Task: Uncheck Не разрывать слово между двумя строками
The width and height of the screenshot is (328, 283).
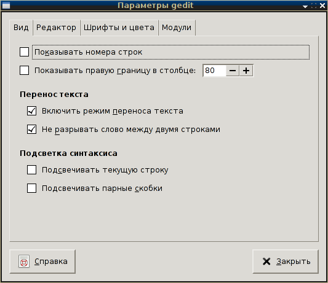Action: pyautogui.click(x=31, y=129)
